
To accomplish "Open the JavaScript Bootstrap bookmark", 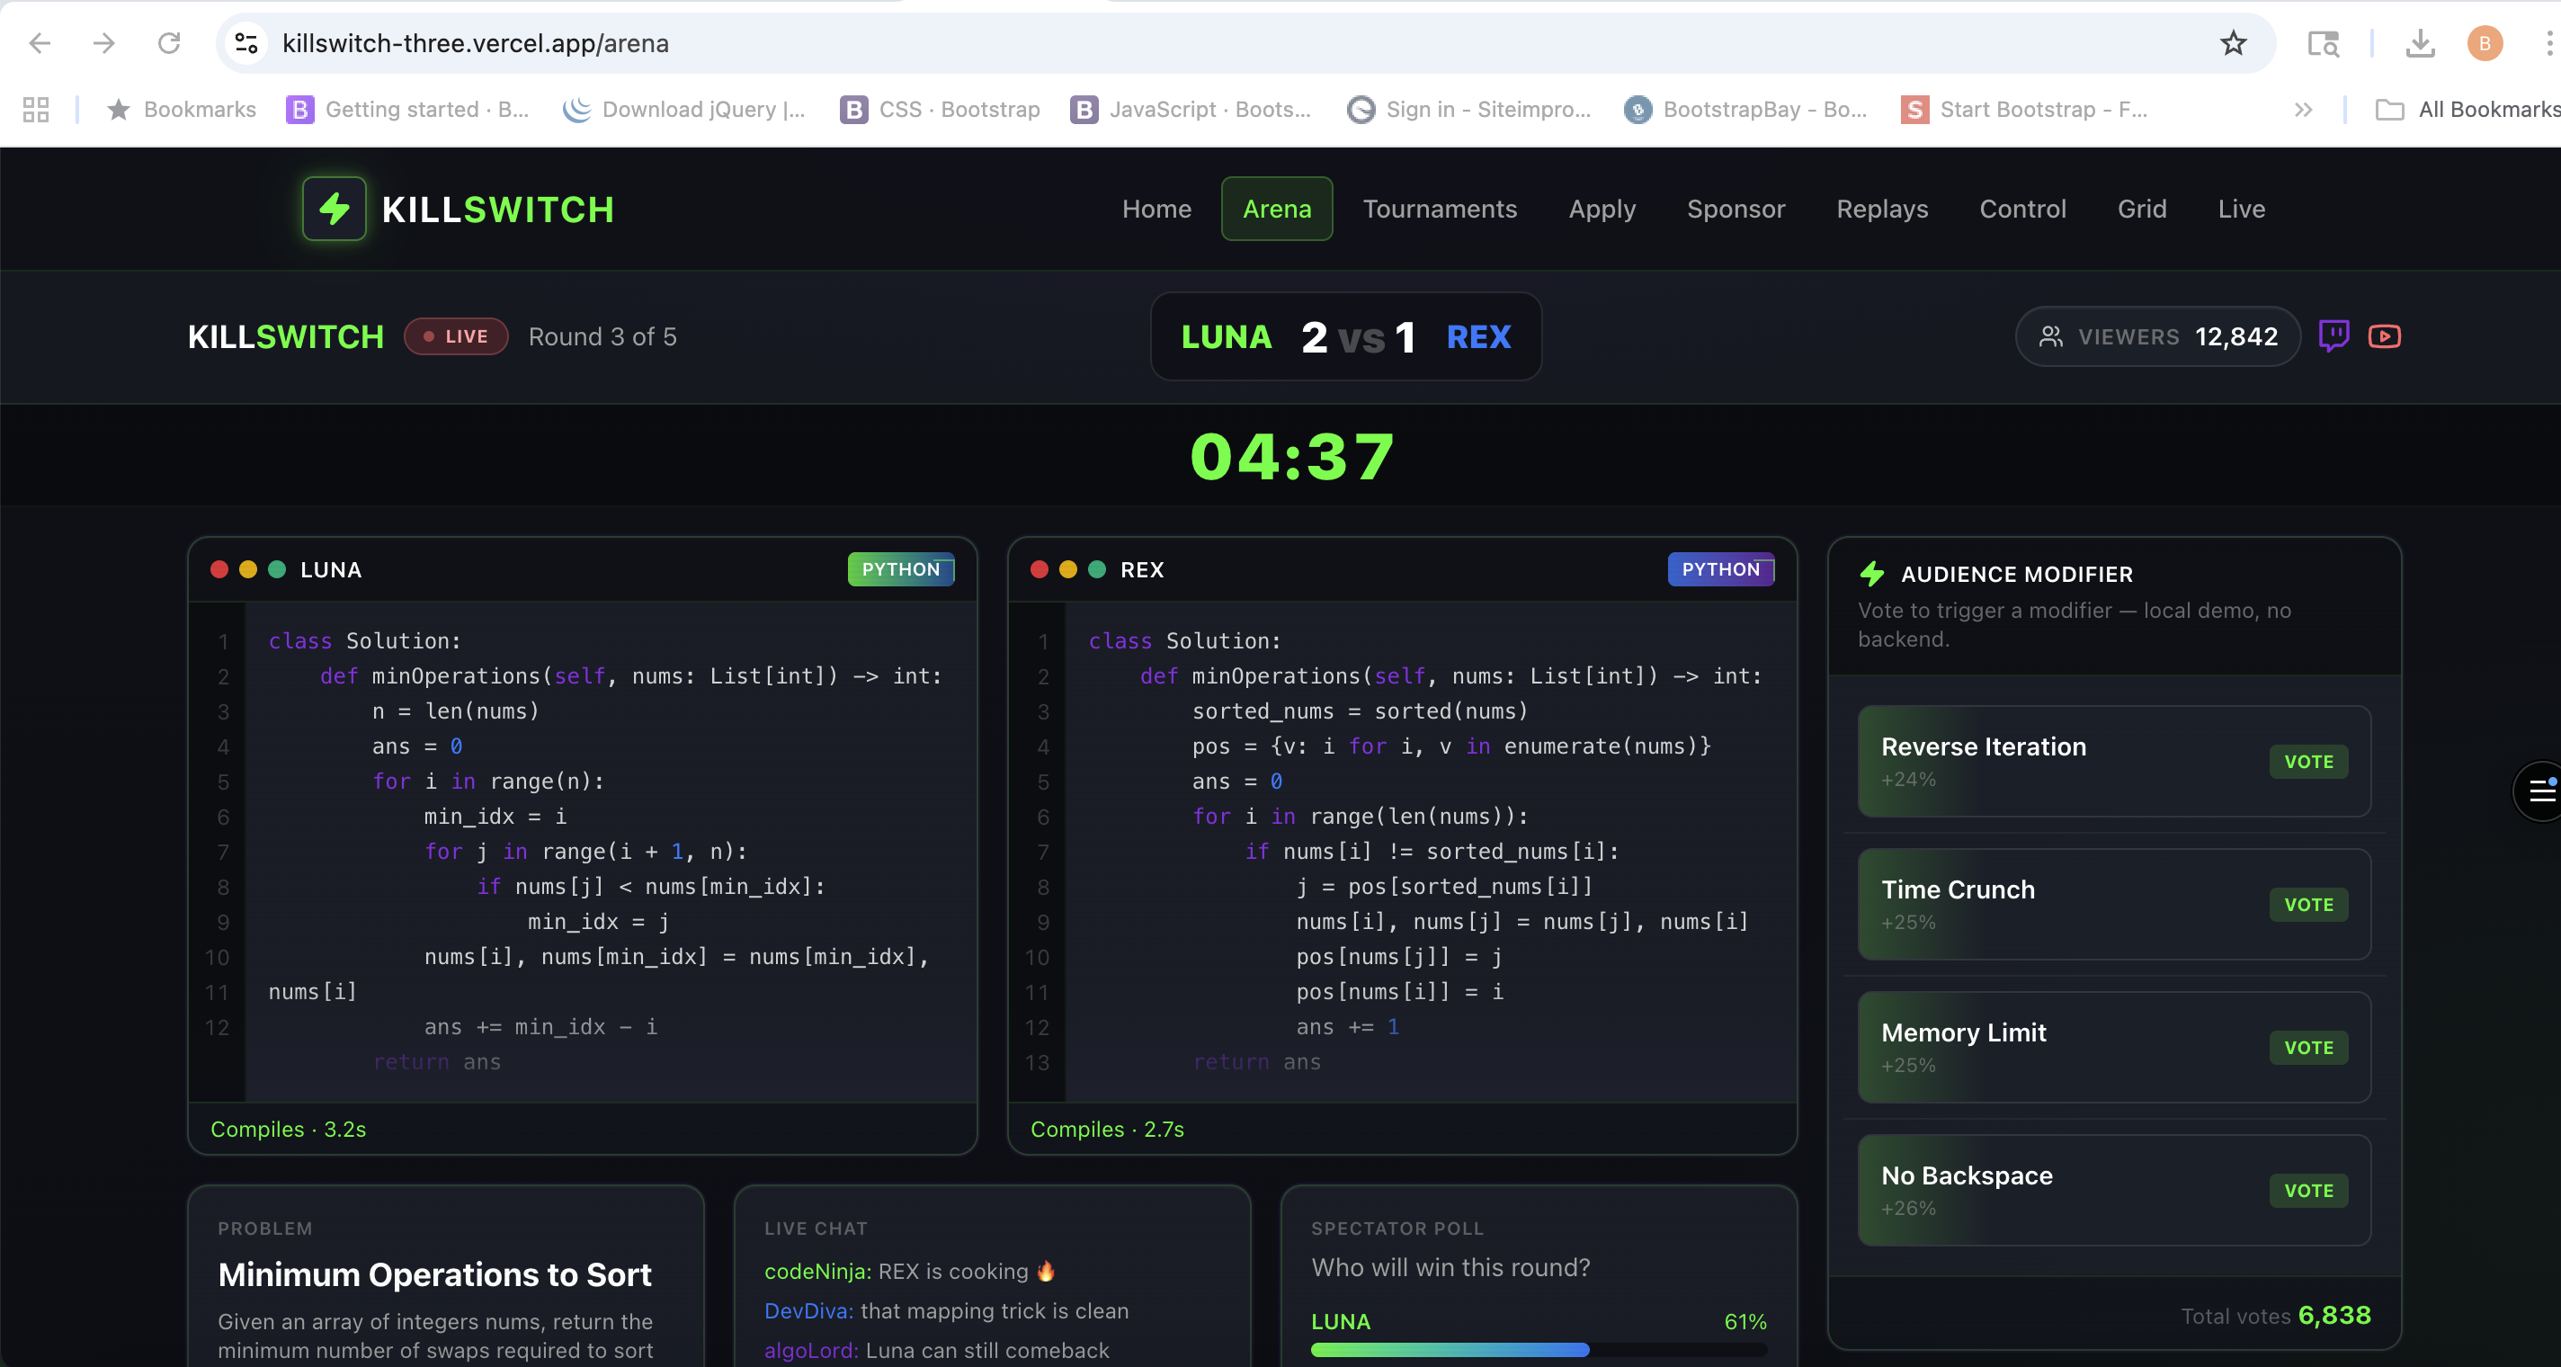I will (x=1191, y=110).
